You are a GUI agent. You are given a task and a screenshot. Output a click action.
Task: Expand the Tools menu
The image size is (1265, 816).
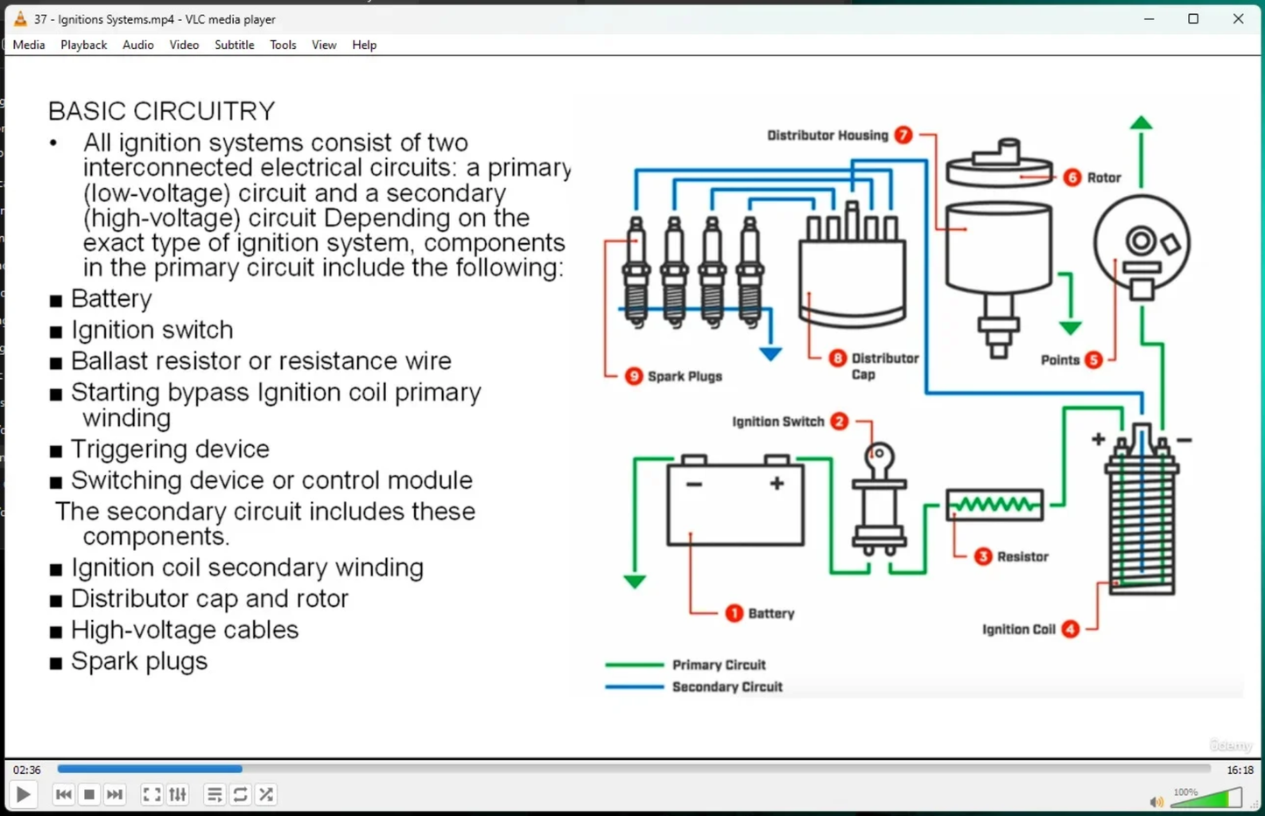click(x=282, y=45)
